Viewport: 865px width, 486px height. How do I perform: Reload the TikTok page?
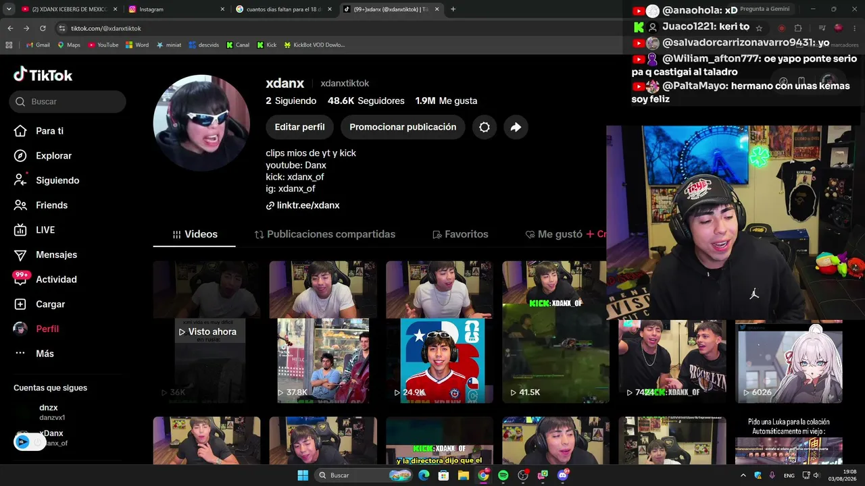[x=43, y=28]
